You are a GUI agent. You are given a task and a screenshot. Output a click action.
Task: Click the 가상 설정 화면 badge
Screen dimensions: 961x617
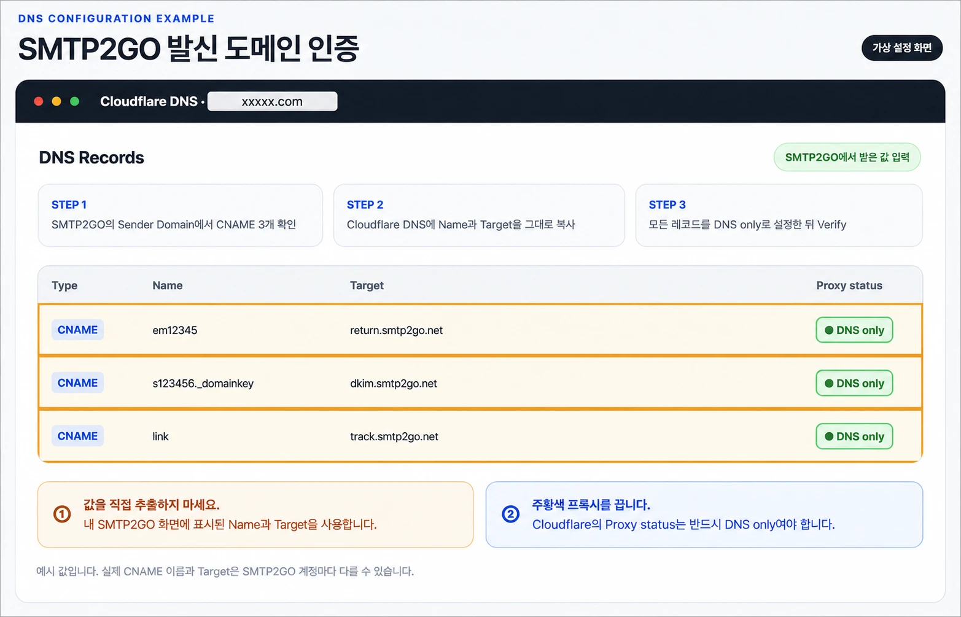[902, 48]
